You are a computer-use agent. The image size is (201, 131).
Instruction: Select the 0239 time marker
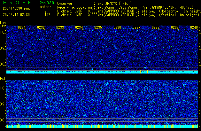pos(175,27)
